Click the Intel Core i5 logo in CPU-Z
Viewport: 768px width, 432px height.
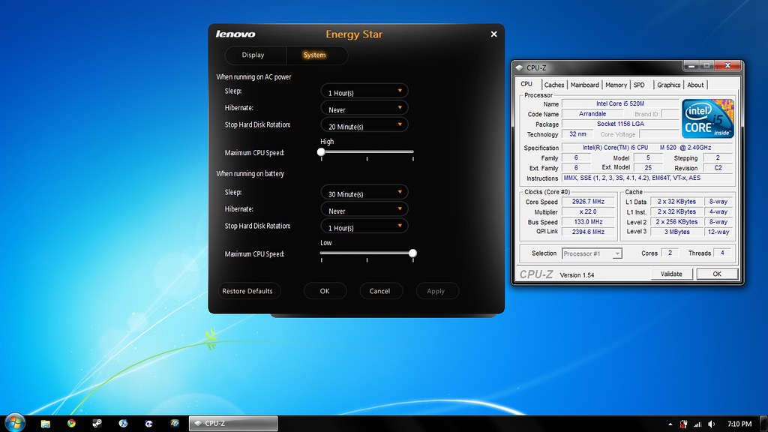(708, 118)
